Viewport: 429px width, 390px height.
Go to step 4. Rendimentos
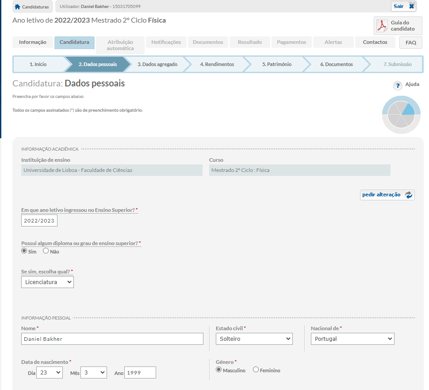point(217,64)
